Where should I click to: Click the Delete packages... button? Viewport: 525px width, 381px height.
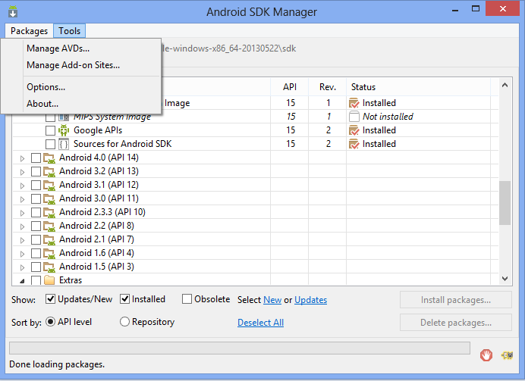point(456,323)
